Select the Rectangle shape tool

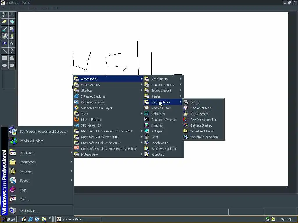pos(5,58)
